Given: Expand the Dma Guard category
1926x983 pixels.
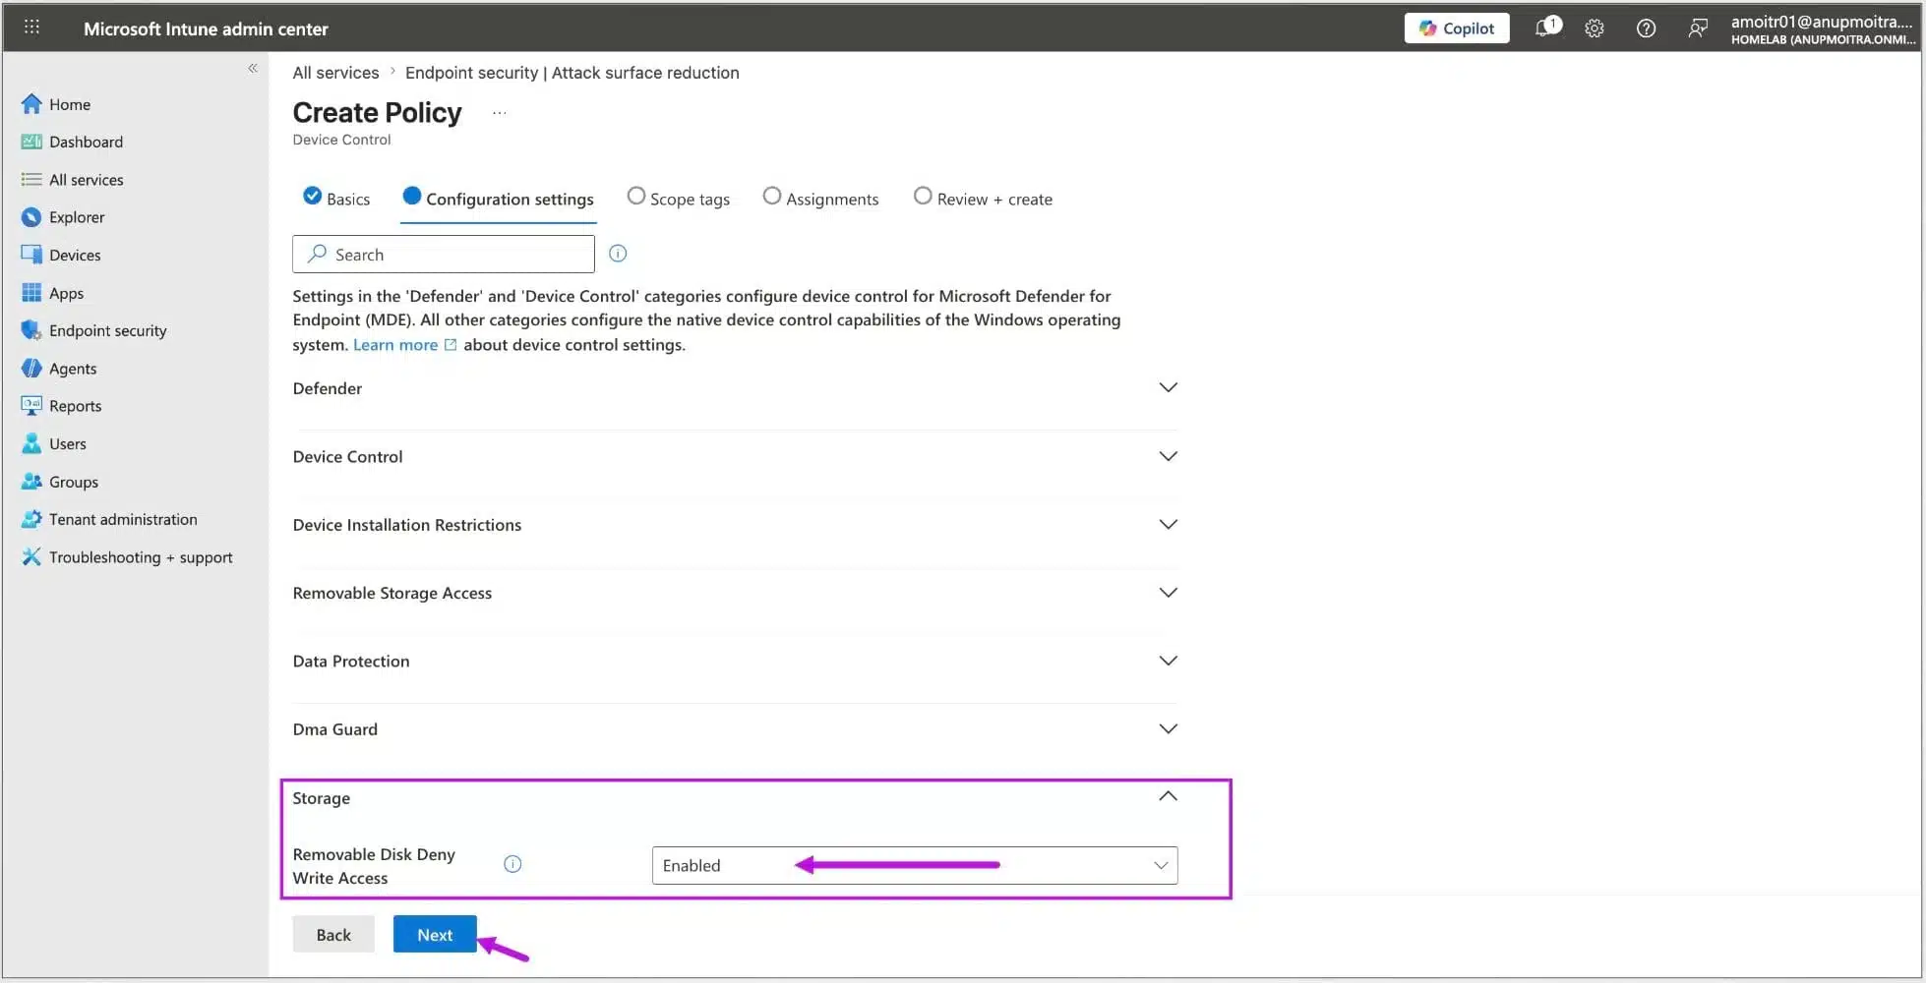Looking at the screenshot, I should coord(735,729).
